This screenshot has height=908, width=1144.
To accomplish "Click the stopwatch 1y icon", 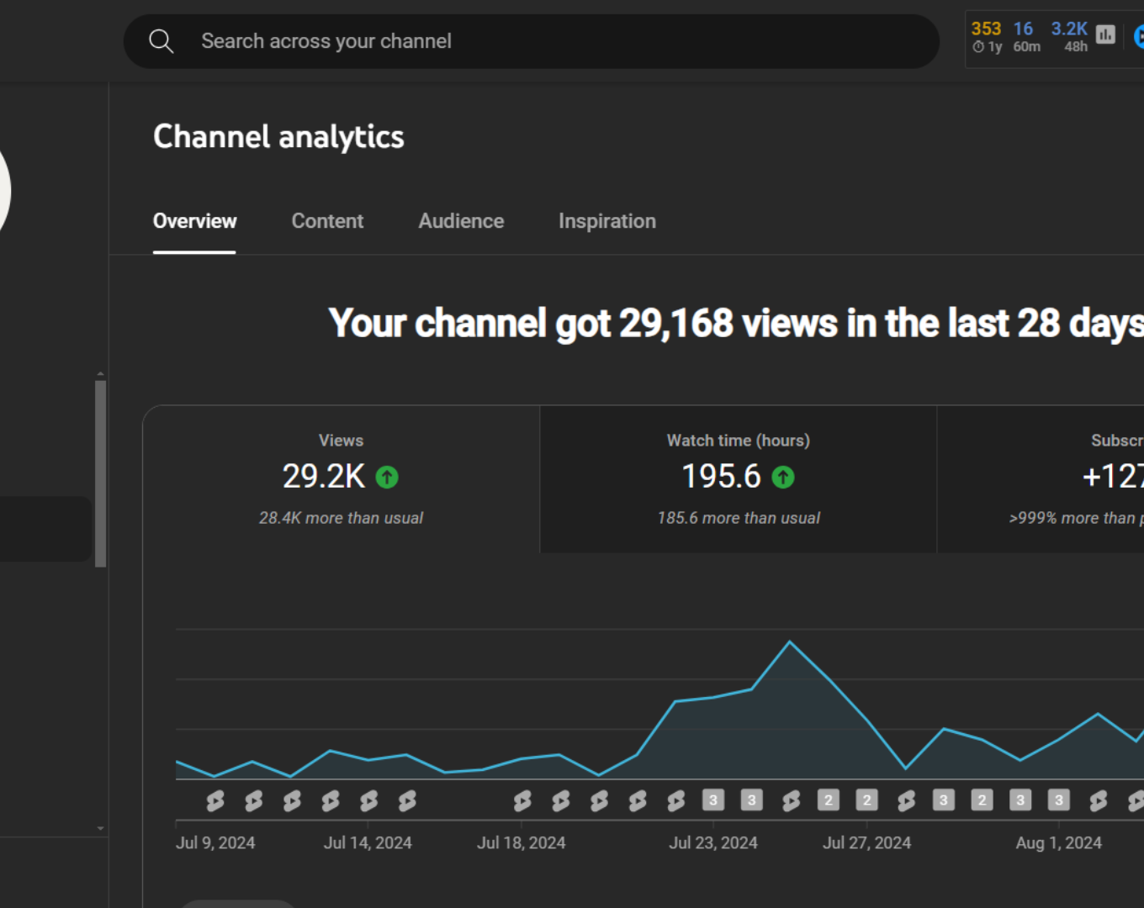I will 978,47.
